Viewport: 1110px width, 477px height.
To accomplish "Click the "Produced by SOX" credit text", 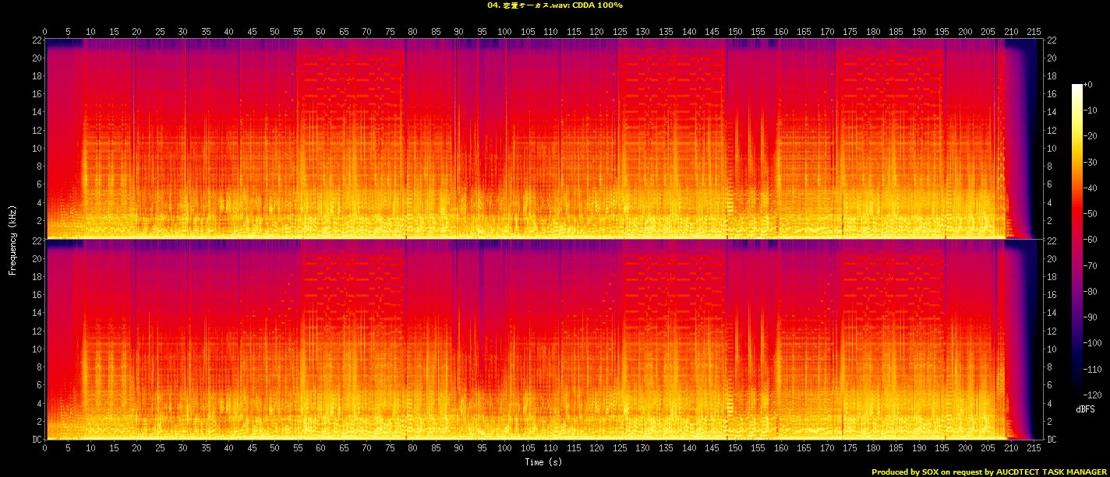I will (905, 472).
